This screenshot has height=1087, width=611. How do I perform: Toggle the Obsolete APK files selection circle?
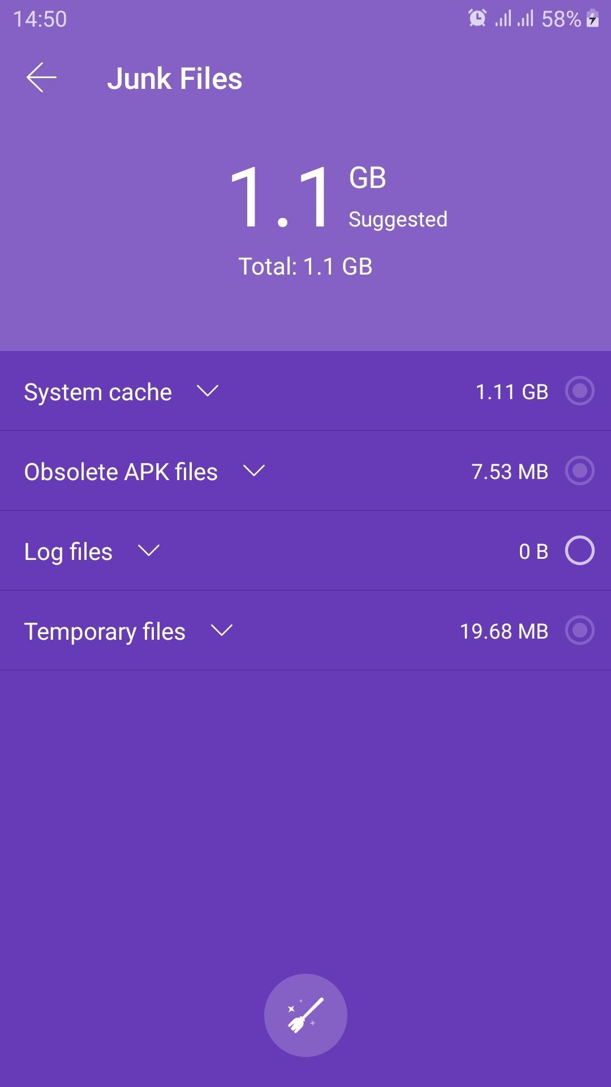click(580, 470)
